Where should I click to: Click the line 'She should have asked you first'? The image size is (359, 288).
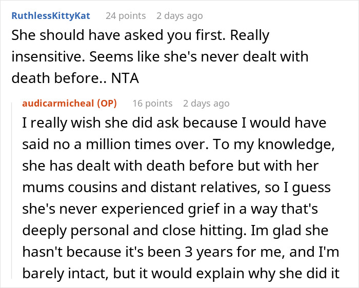(141, 35)
